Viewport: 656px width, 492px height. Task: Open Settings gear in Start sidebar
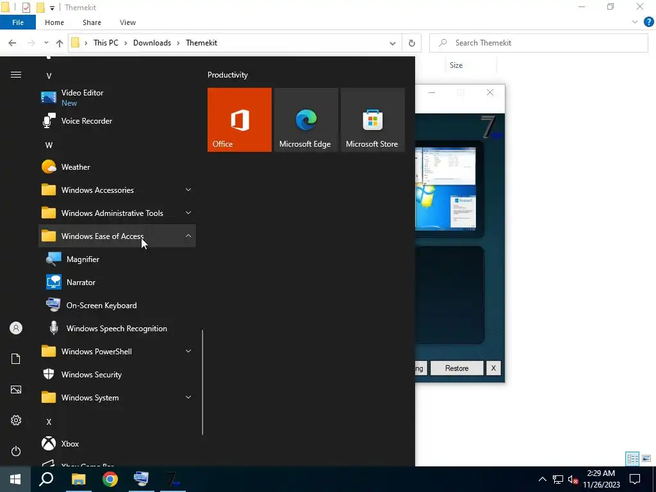pyautogui.click(x=16, y=420)
